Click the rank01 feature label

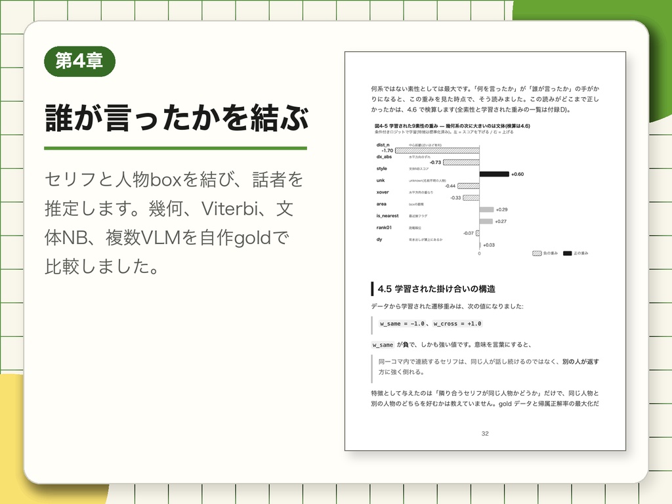(385, 228)
